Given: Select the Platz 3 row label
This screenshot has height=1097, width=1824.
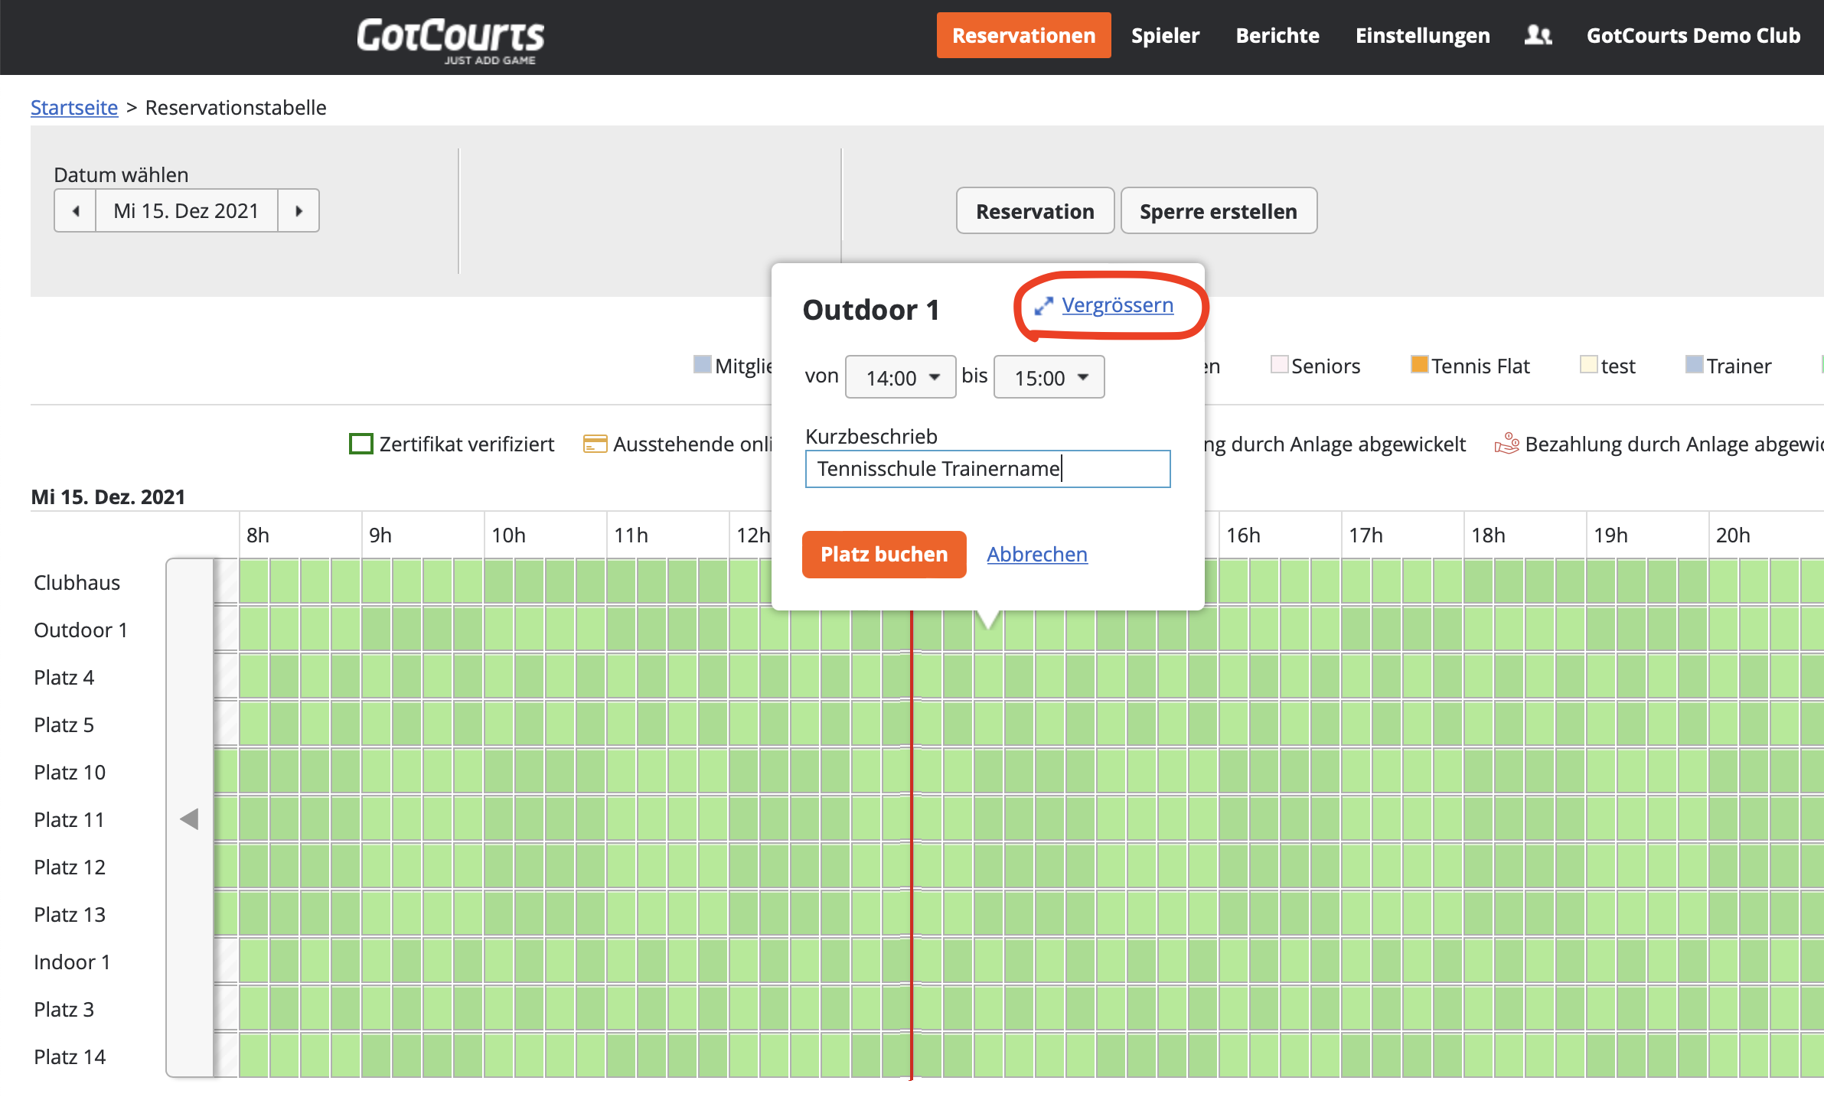Looking at the screenshot, I should 64,1009.
